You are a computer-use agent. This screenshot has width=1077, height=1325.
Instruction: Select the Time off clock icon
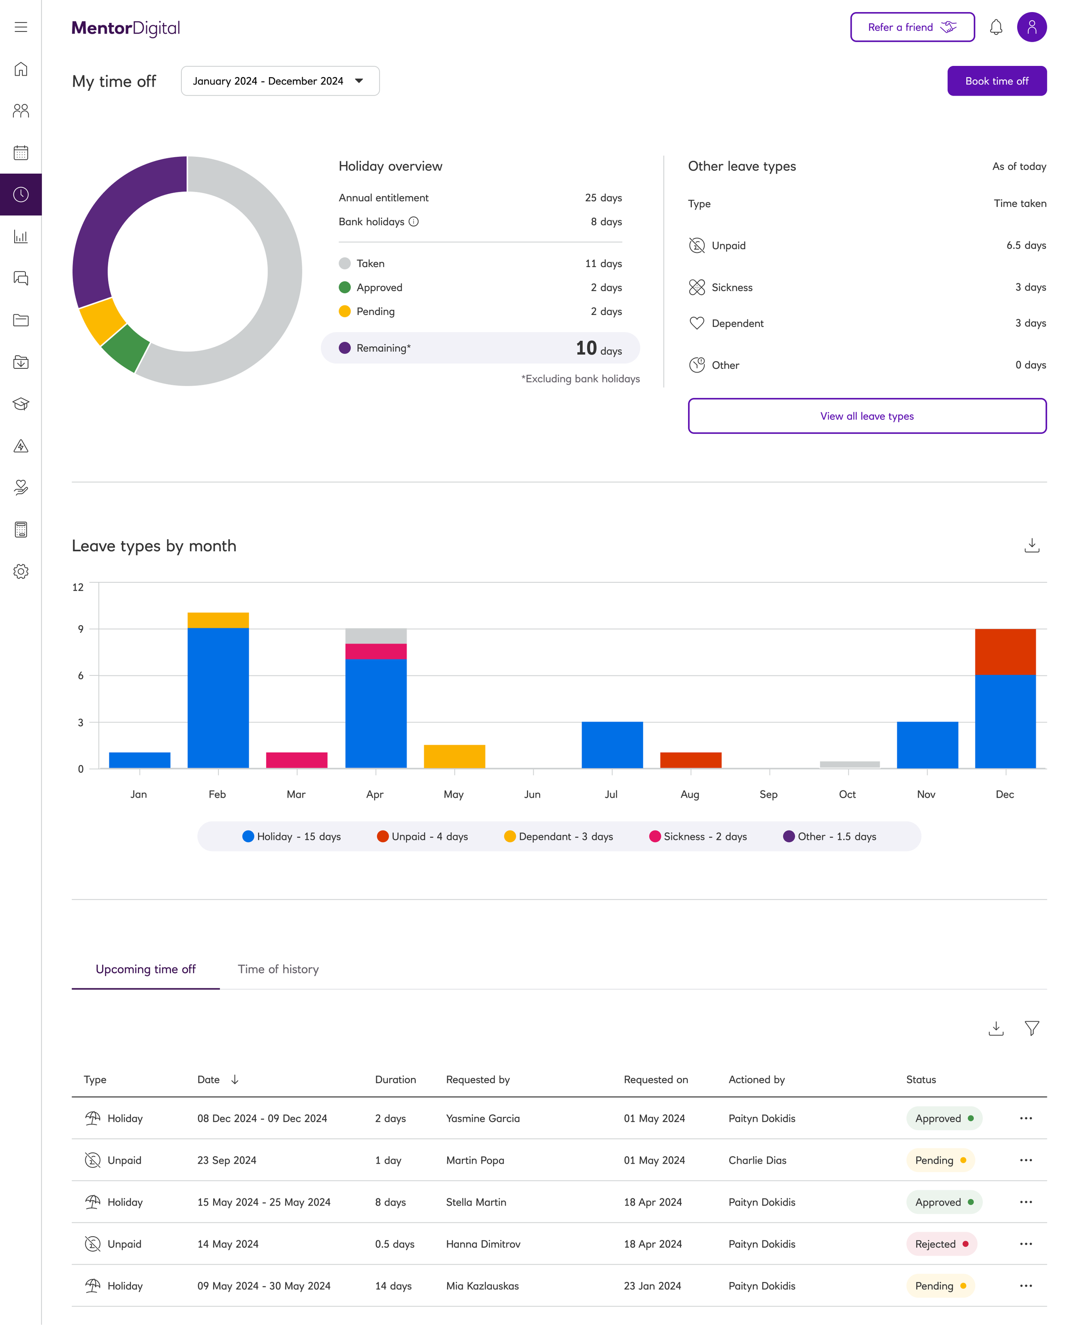21,195
